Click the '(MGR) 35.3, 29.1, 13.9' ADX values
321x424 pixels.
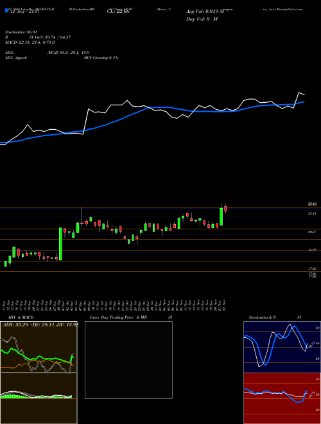point(68,53)
